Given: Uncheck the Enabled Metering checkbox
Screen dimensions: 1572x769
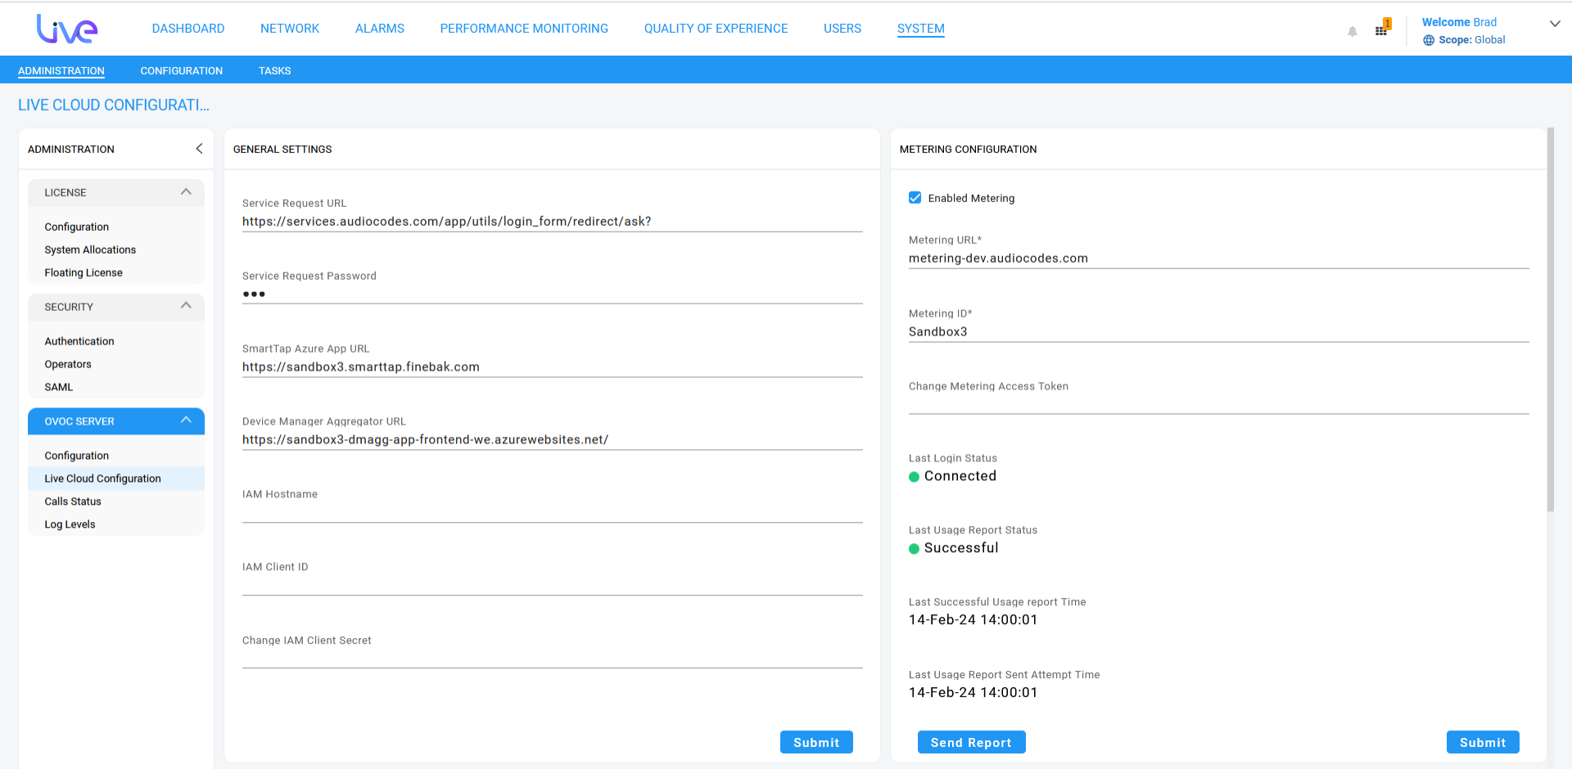Looking at the screenshot, I should [915, 198].
